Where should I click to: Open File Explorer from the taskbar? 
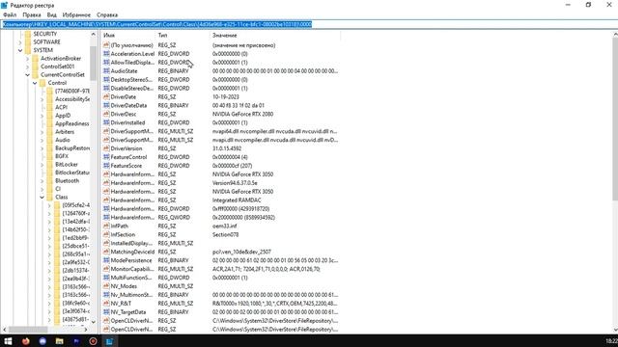[60, 341]
